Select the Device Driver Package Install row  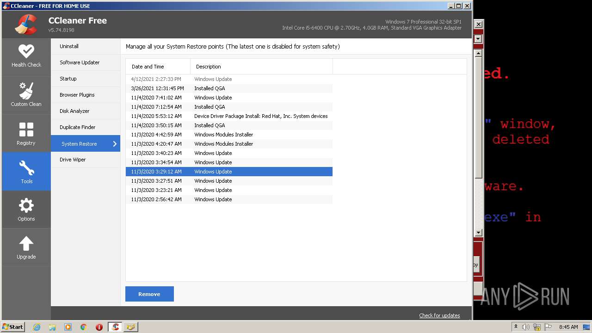(x=229, y=116)
